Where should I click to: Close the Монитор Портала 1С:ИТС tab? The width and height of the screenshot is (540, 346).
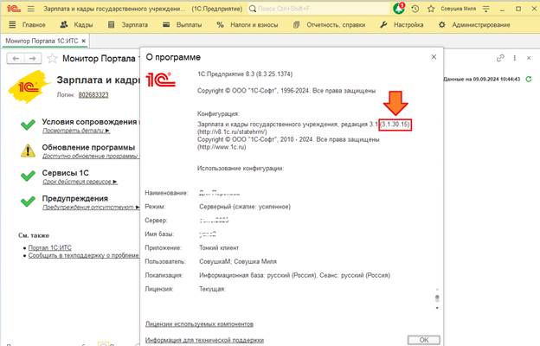[x=84, y=41]
